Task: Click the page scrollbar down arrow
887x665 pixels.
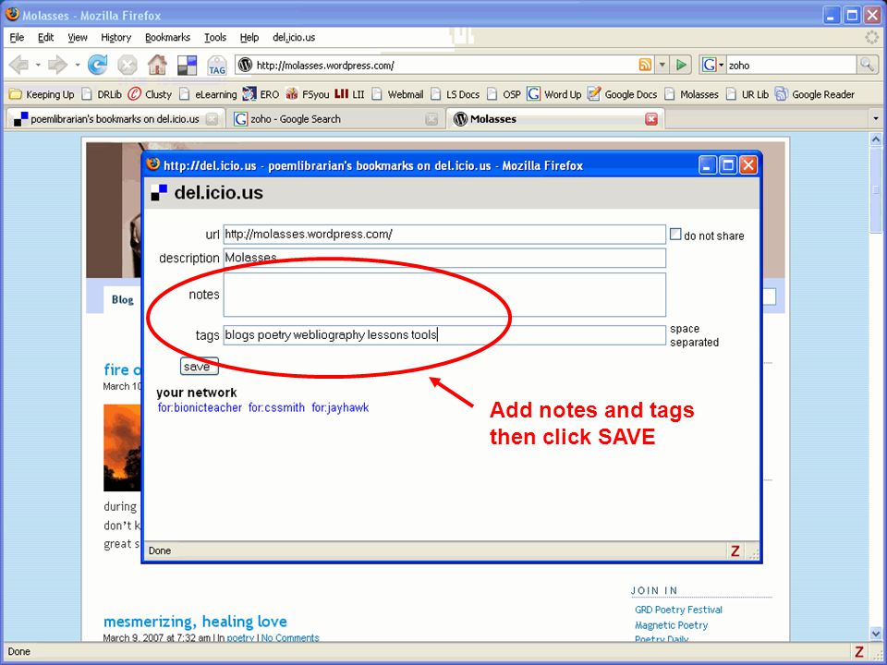Action: 876,634
